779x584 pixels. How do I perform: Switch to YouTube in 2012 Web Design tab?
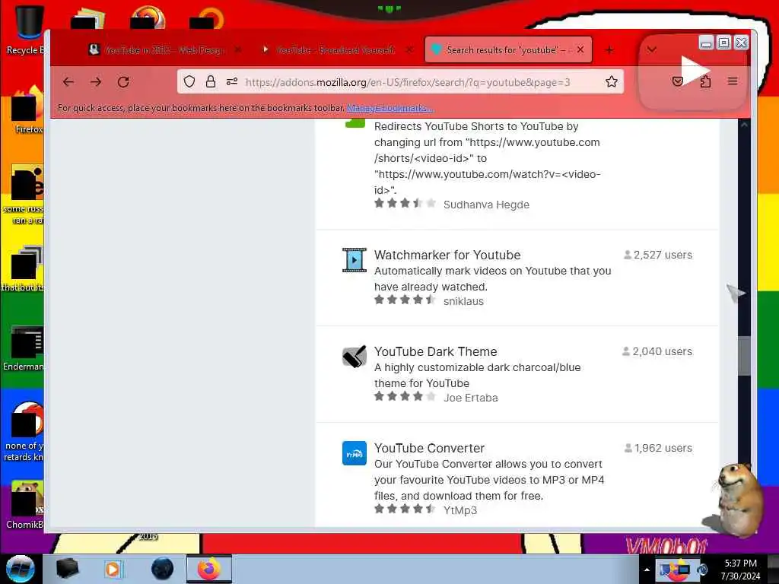(165, 49)
